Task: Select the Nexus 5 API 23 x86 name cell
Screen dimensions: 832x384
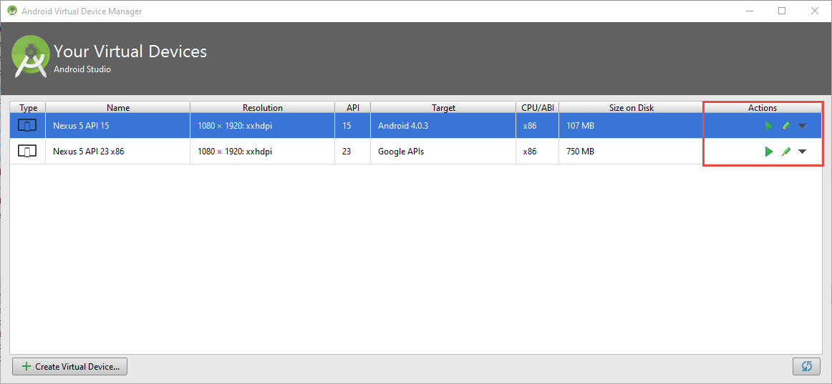Action: pos(118,152)
